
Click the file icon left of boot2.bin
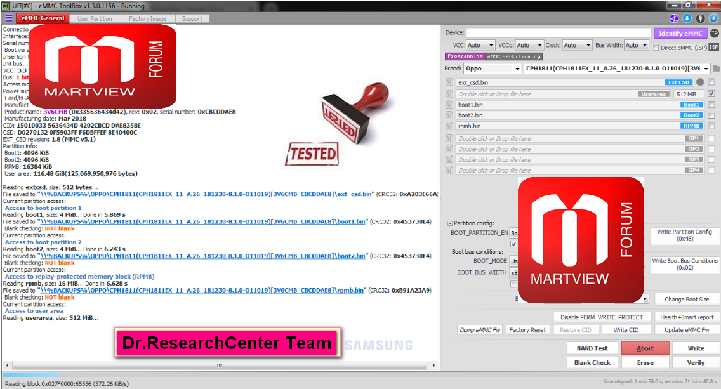(x=450, y=115)
